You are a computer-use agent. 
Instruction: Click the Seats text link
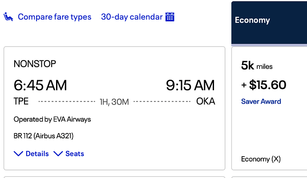[x=75, y=154]
